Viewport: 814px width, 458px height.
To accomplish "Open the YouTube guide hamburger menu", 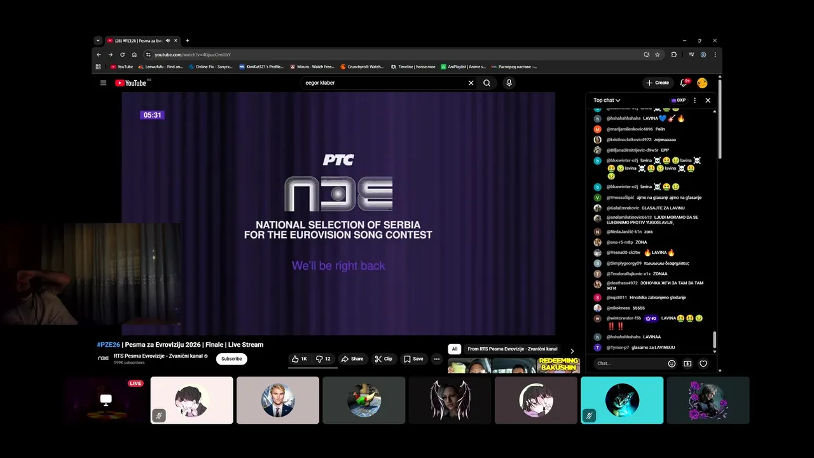I will (x=103, y=83).
